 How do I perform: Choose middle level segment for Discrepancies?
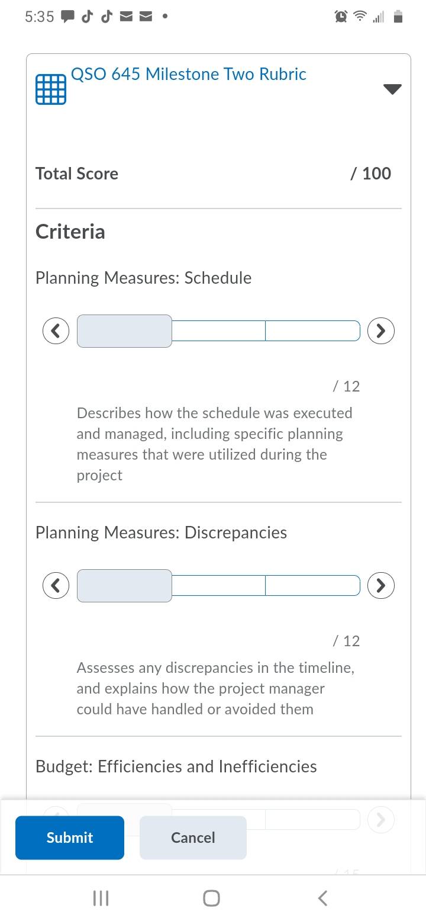(218, 585)
